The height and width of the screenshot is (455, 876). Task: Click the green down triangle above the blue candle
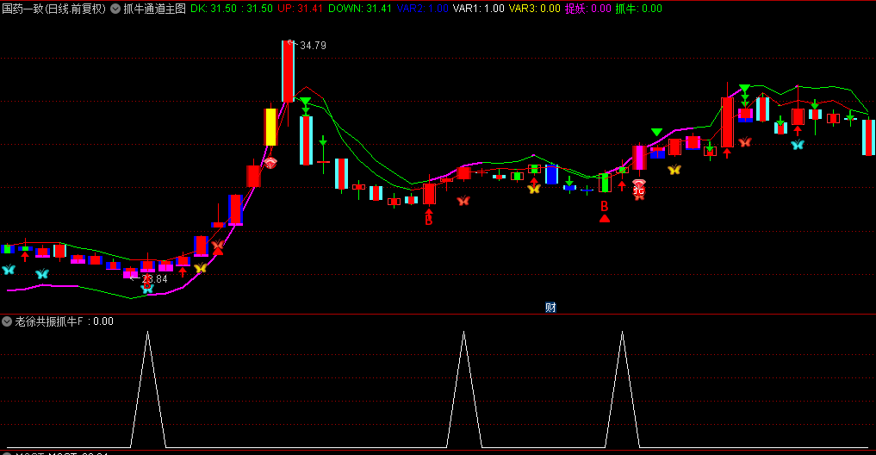(x=657, y=132)
